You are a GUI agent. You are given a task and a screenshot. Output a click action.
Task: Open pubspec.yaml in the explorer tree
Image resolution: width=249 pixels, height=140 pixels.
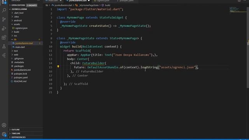point(21,77)
